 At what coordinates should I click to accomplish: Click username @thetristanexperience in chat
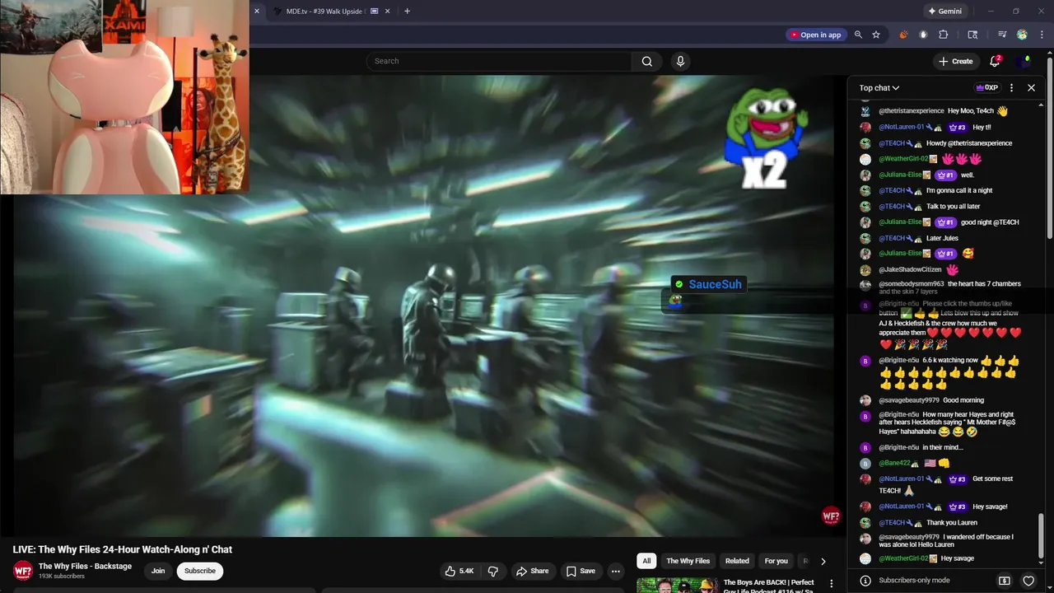pos(912,111)
